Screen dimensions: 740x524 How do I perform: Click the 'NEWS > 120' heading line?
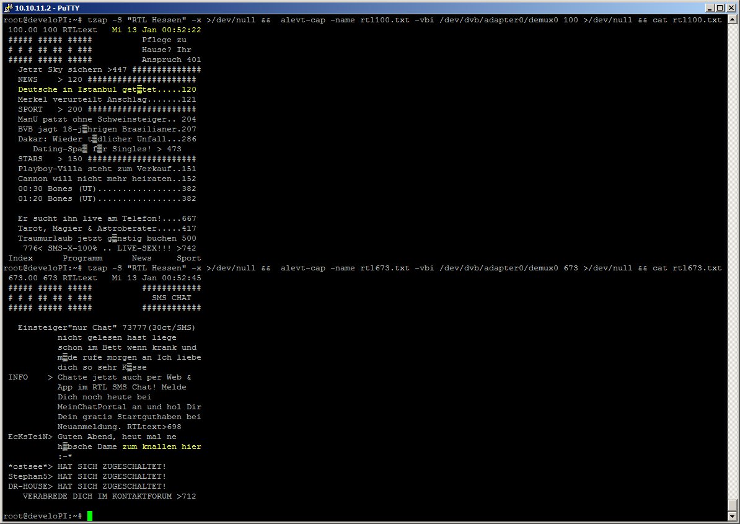pos(107,79)
